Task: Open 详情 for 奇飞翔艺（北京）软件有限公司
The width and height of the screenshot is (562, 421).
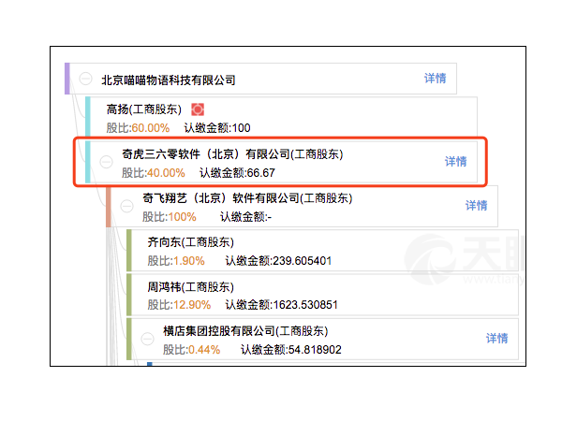Action: tap(477, 206)
